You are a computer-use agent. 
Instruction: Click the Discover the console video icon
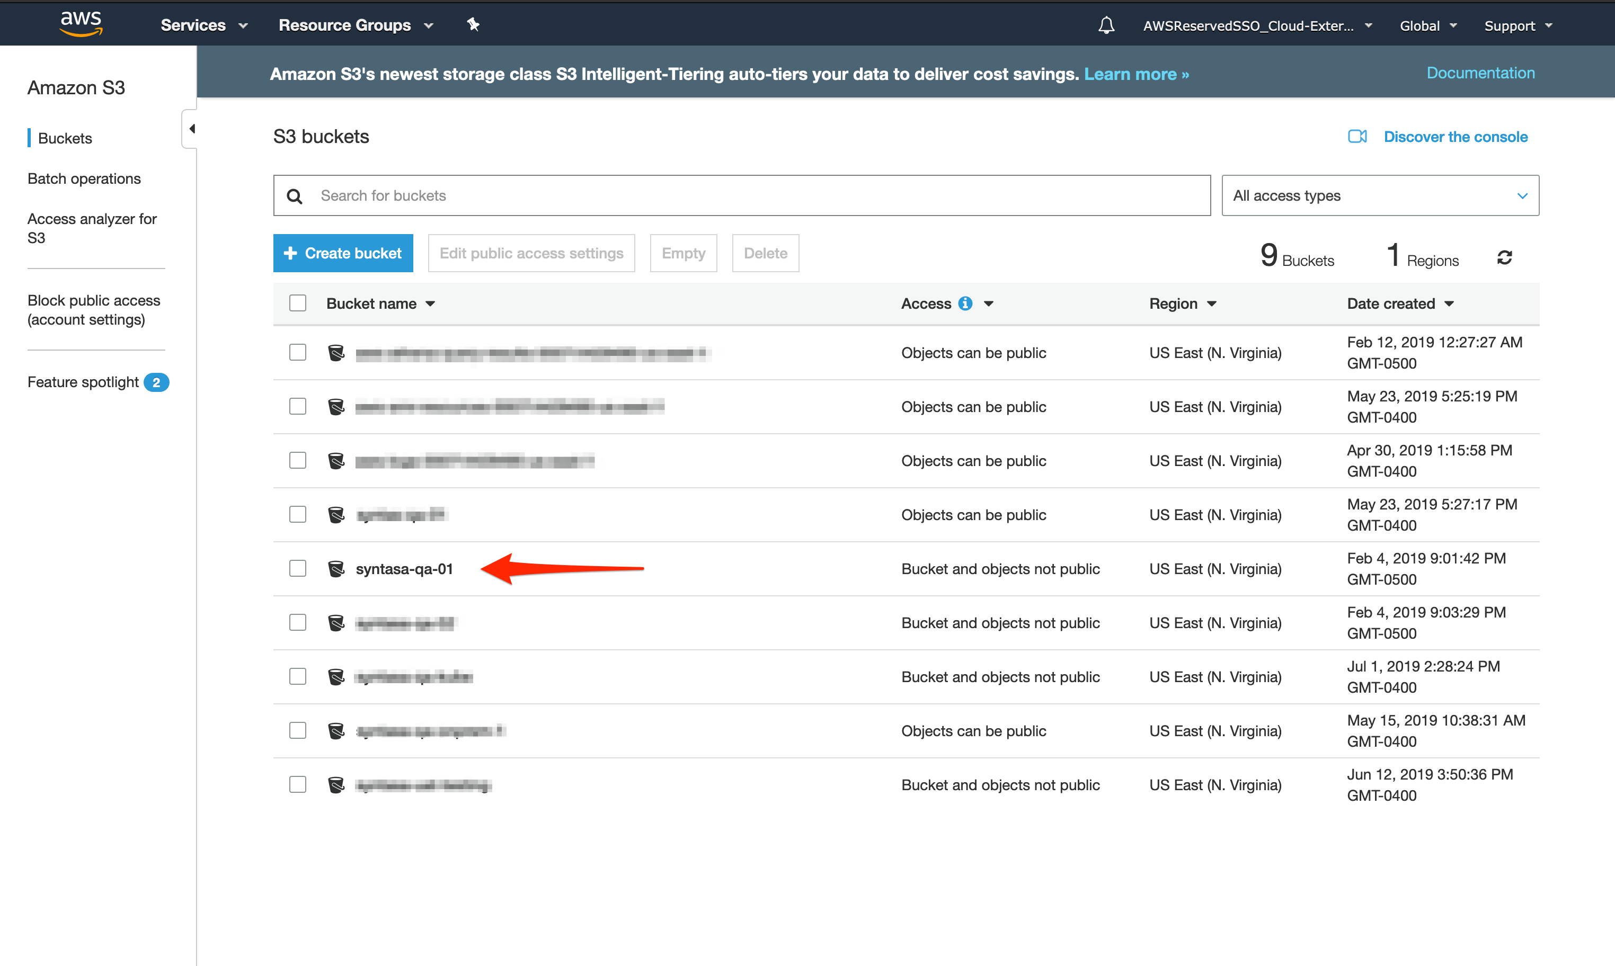pos(1357,137)
